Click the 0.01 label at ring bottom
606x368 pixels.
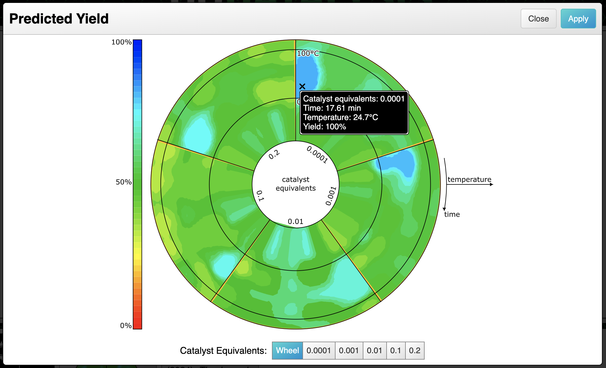[x=295, y=222]
